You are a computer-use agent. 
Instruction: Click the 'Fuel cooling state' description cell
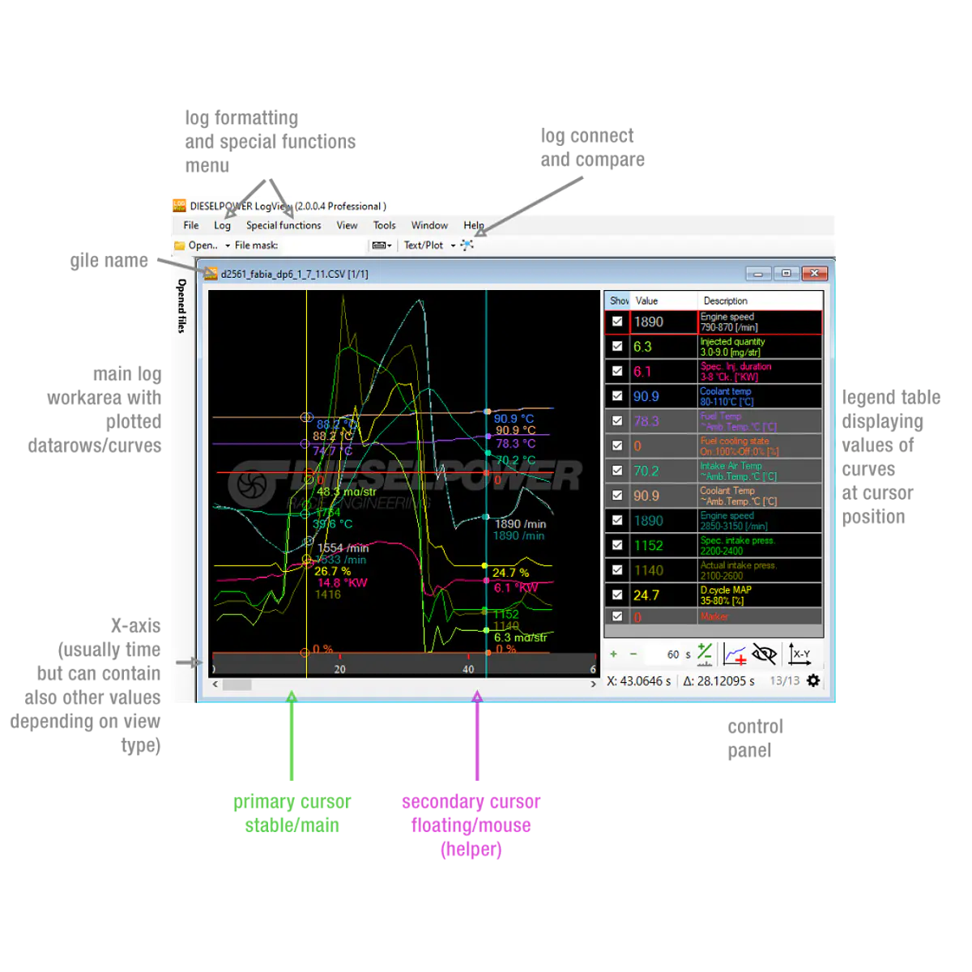pos(760,446)
